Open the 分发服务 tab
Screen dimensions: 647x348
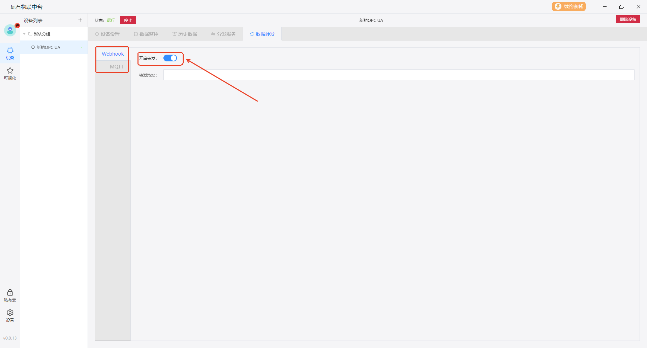pos(224,34)
